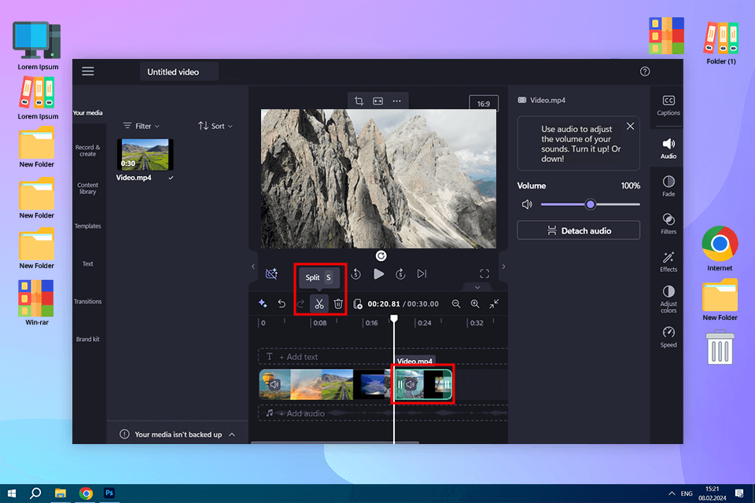Select the first video clip on timeline
Screen dimensions: 755x503
(x=325, y=384)
